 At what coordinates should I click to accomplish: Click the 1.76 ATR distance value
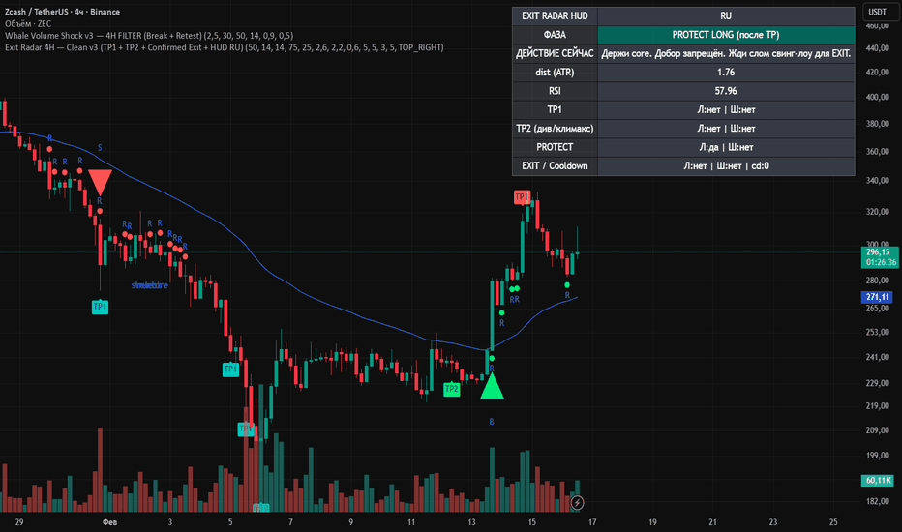[x=726, y=72]
